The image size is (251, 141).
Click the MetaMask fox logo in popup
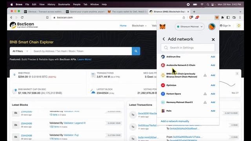[162, 26]
